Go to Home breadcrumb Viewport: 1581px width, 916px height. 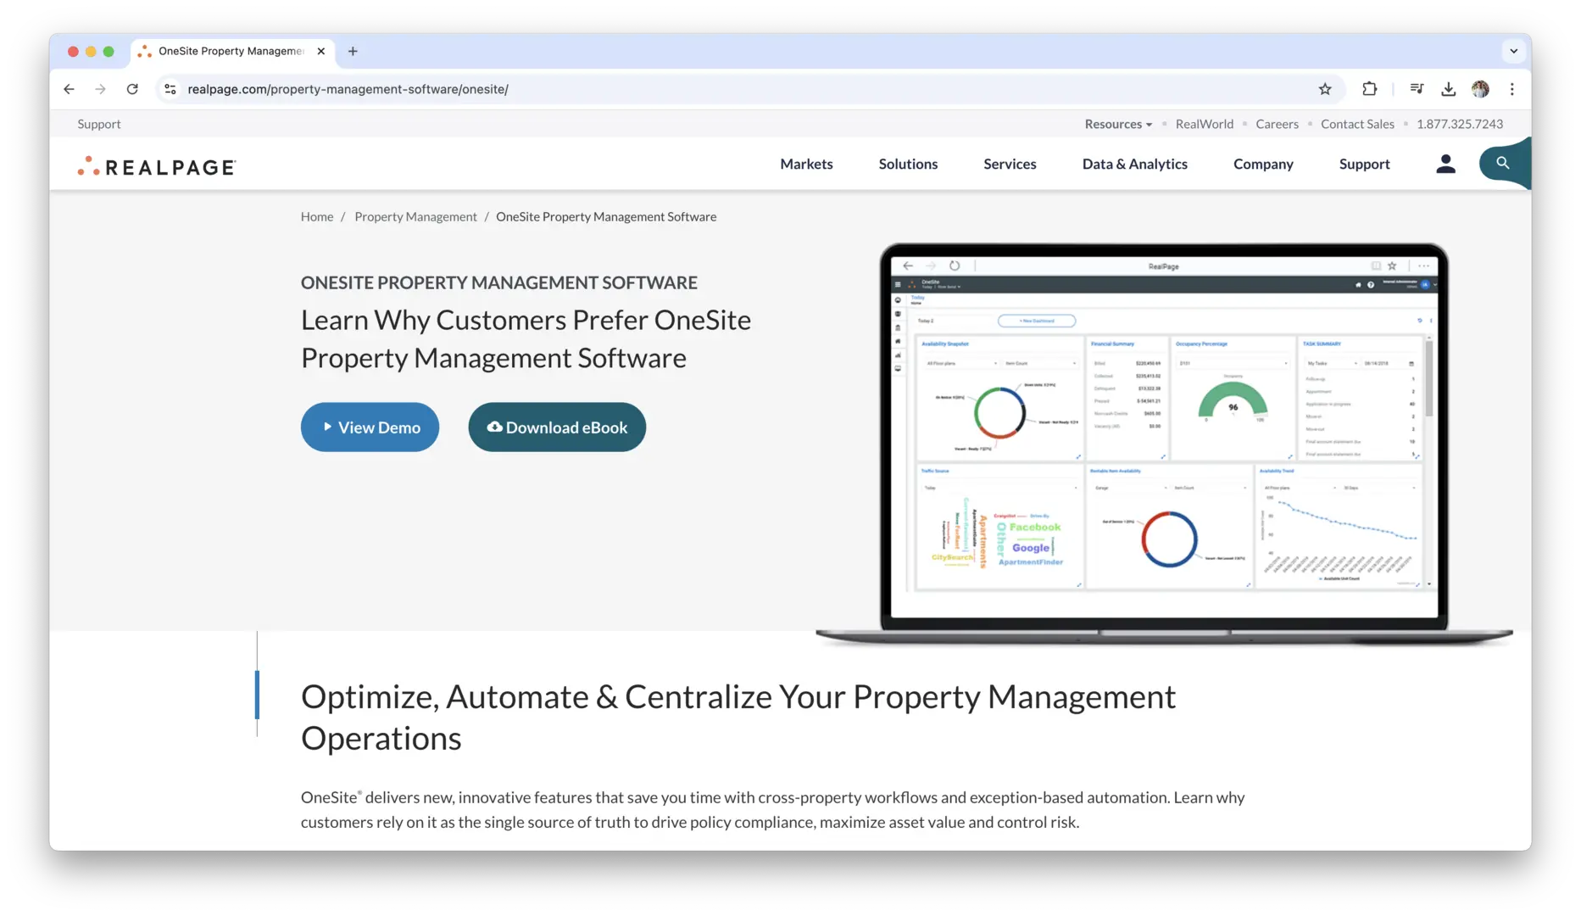click(317, 216)
